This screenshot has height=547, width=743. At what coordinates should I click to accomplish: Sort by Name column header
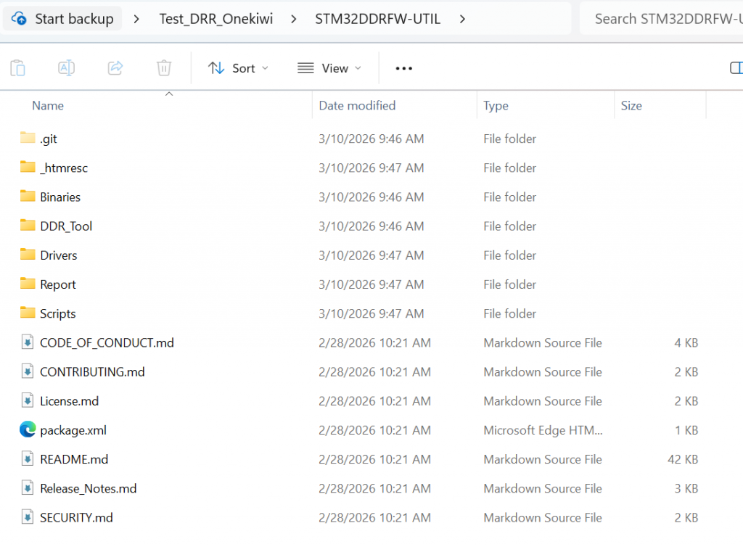(48, 106)
